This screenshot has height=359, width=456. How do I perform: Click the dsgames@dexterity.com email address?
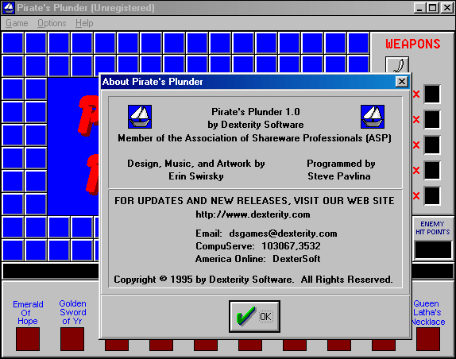click(x=283, y=234)
